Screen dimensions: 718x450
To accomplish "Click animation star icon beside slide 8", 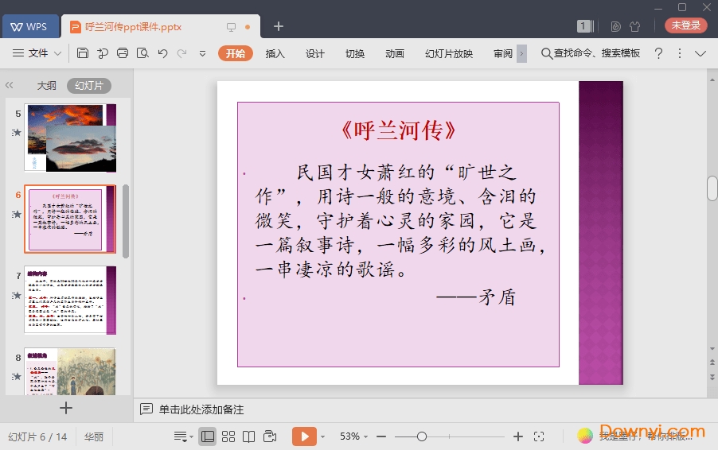I will click(x=17, y=377).
